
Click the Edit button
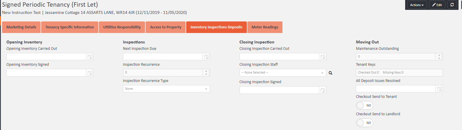(437, 5)
